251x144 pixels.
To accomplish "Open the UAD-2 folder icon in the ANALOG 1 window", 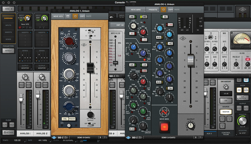I will [66, 138].
